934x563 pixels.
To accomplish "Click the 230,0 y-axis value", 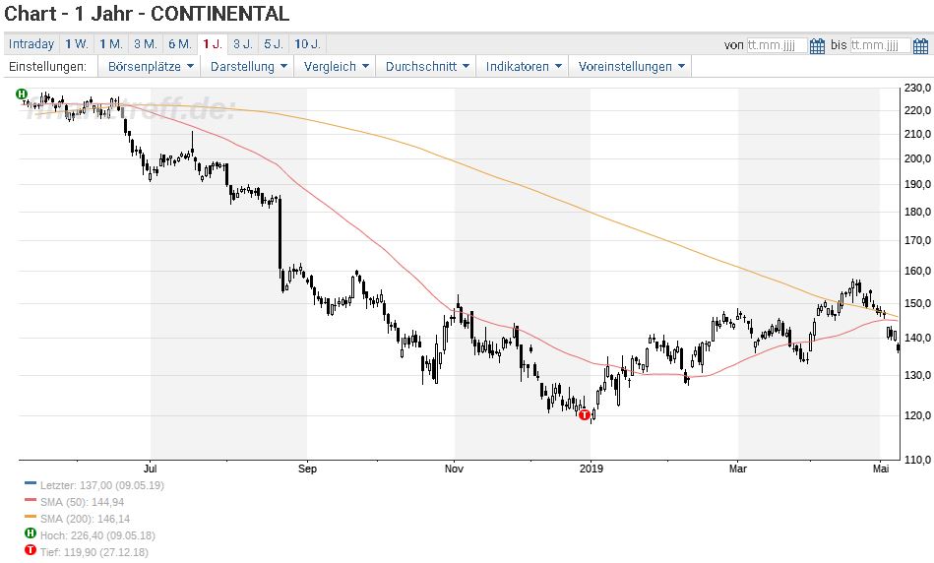I will [917, 89].
